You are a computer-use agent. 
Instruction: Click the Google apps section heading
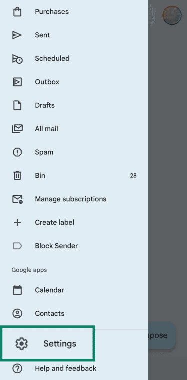click(29, 270)
